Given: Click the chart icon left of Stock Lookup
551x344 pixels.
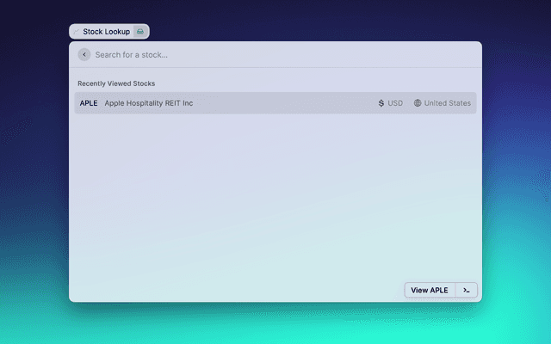Looking at the screenshot, I should [x=76, y=32].
